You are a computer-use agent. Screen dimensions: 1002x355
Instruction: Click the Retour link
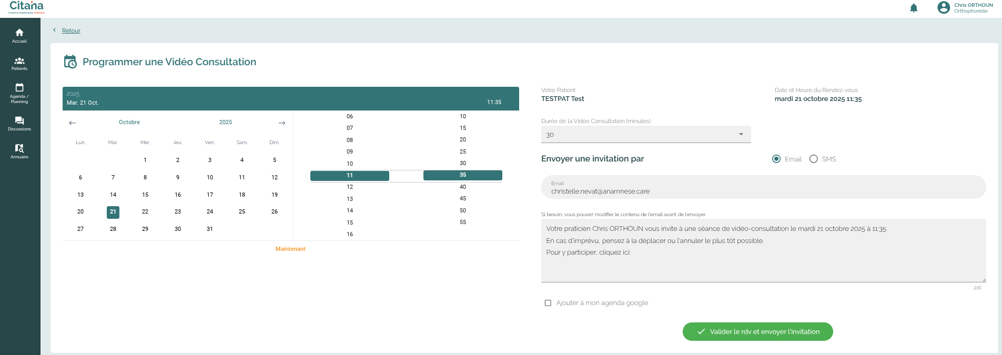[71, 31]
